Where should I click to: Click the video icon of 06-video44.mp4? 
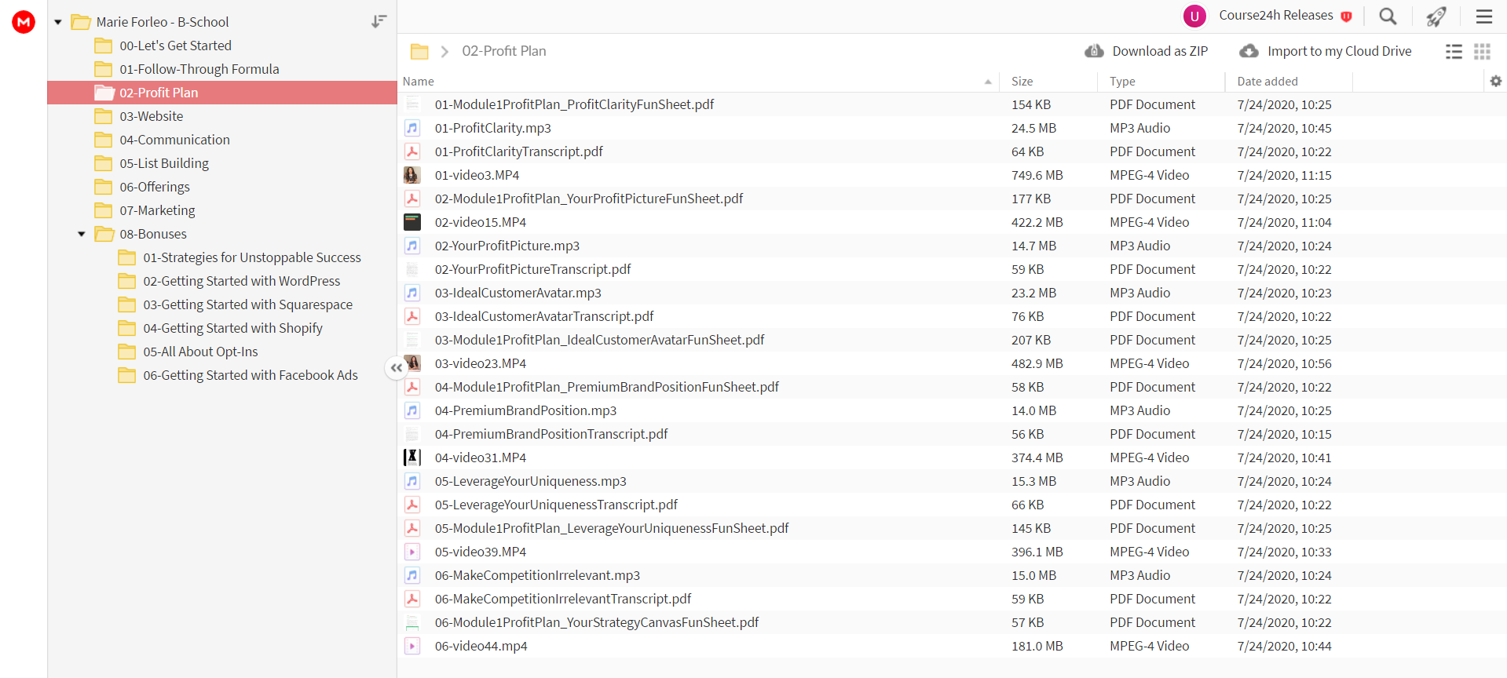click(x=412, y=646)
